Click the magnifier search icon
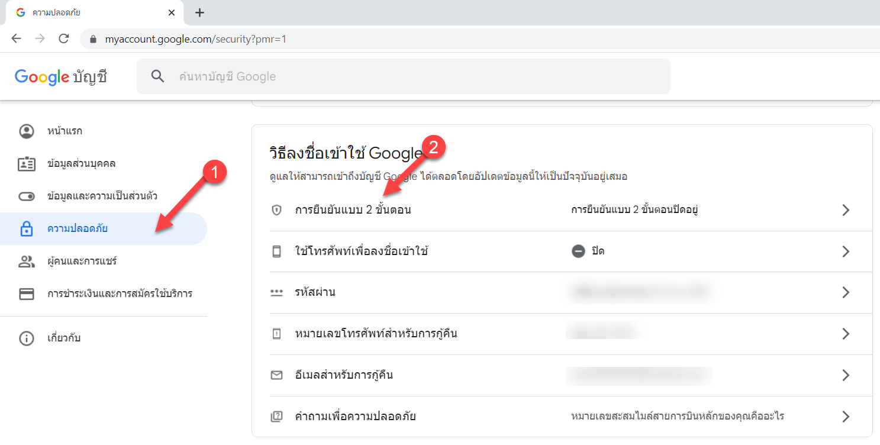 point(157,76)
